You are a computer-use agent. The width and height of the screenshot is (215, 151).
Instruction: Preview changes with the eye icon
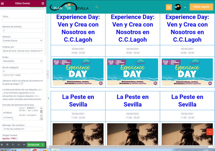24,145
